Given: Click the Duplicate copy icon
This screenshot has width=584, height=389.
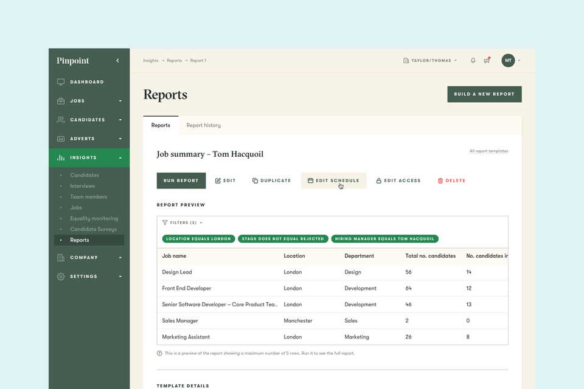Looking at the screenshot, I should [255, 181].
